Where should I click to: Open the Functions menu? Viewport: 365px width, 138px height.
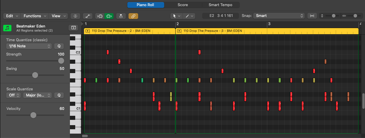(34, 16)
